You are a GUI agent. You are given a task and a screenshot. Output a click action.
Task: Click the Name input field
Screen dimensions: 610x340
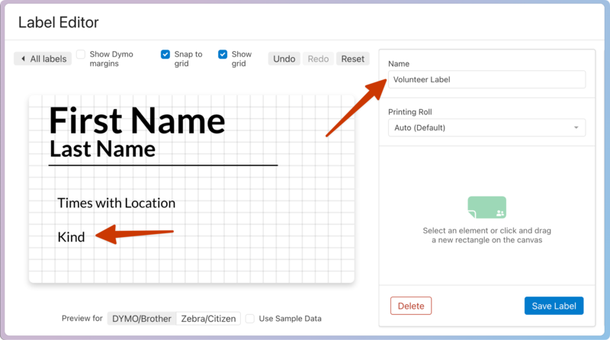coord(486,79)
